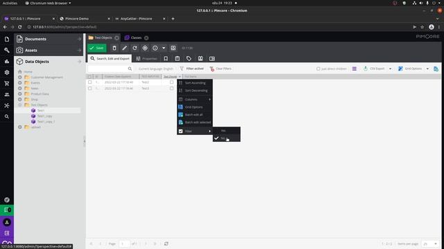The height and width of the screenshot is (249, 444).
Task: Open the shopping cart Ecommerce sidebar icon
Action: [x=7, y=83]
